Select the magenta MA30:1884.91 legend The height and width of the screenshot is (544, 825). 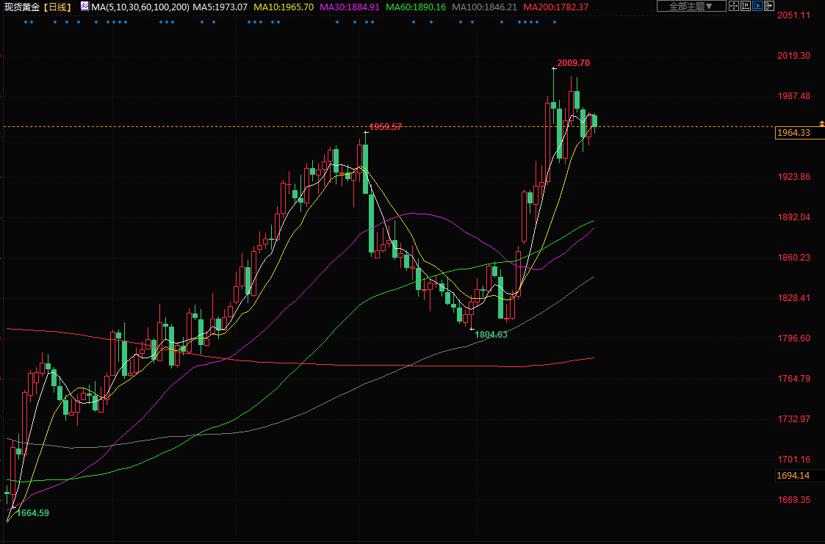pos(349,7)
